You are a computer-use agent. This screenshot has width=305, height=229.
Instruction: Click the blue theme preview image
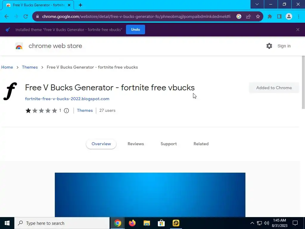pyautogui.click(x=150, y=195)
